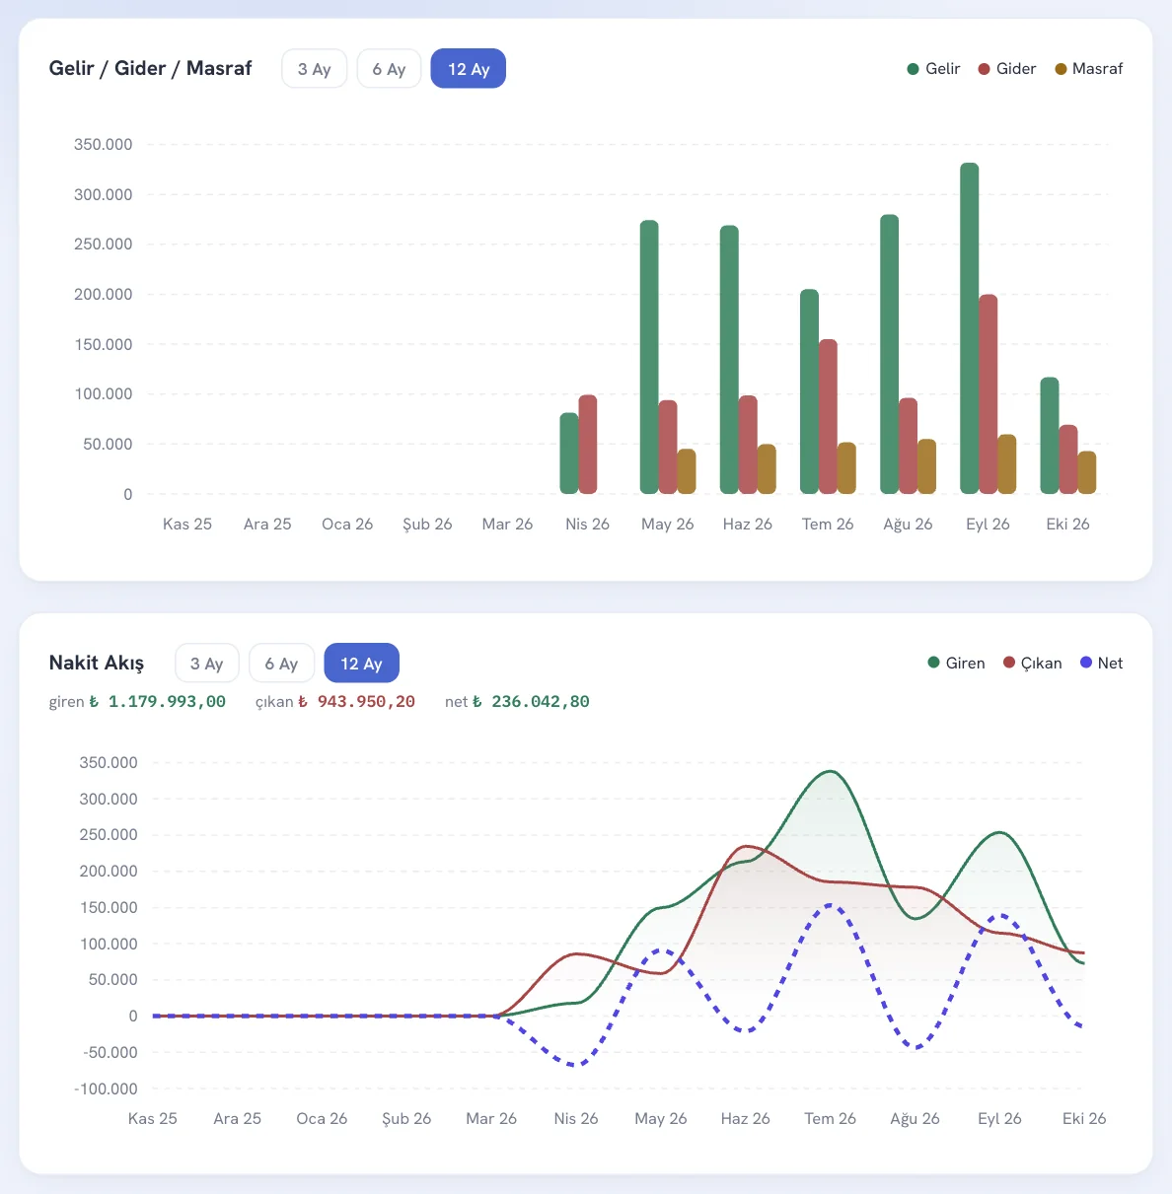This screenshot has height=1194, width=1172.
Task: Click the "250.000" axis label of the bar chart
Action: (x=103, y=245)
